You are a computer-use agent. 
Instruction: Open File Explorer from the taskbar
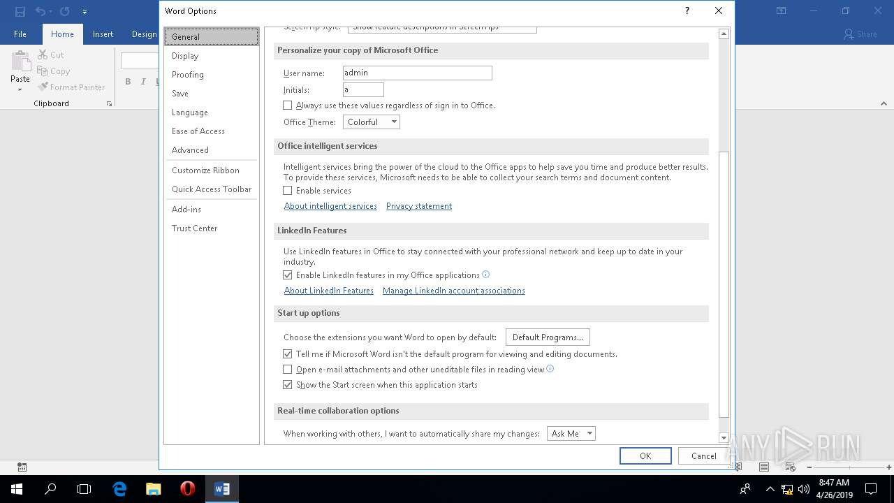153,489
